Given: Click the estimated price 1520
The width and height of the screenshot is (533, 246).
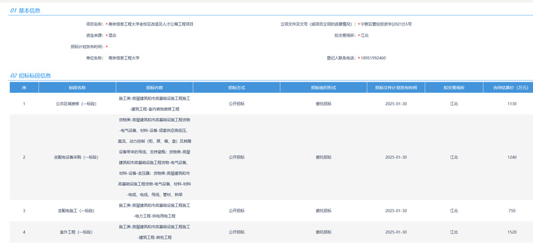Looking at the screenshot, I should tap(512, 232).
